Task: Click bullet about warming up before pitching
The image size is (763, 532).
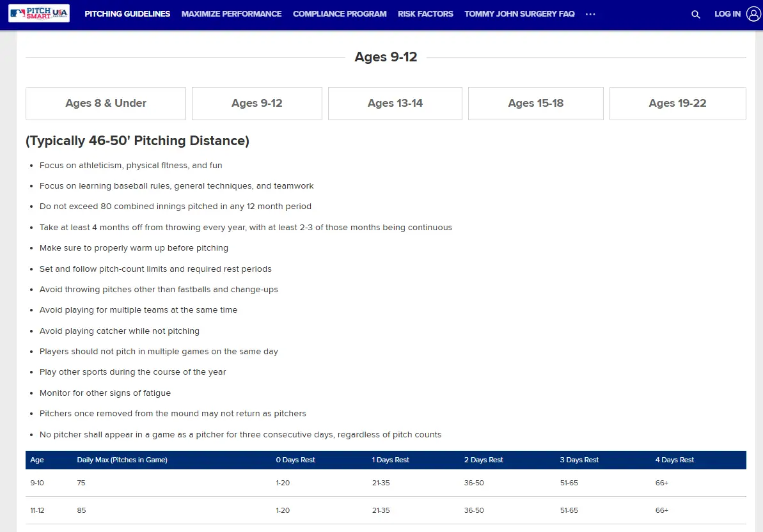Action: pyautogui.click(x=134, y=248)
